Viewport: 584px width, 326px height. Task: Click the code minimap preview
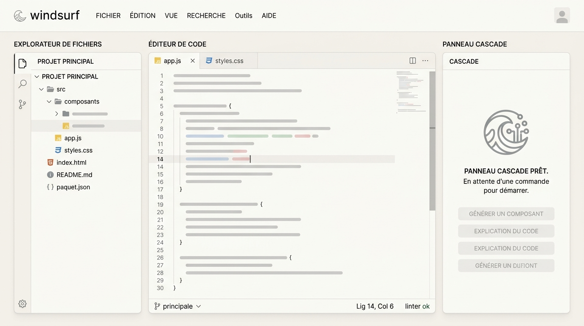click(x=411, y=92)
